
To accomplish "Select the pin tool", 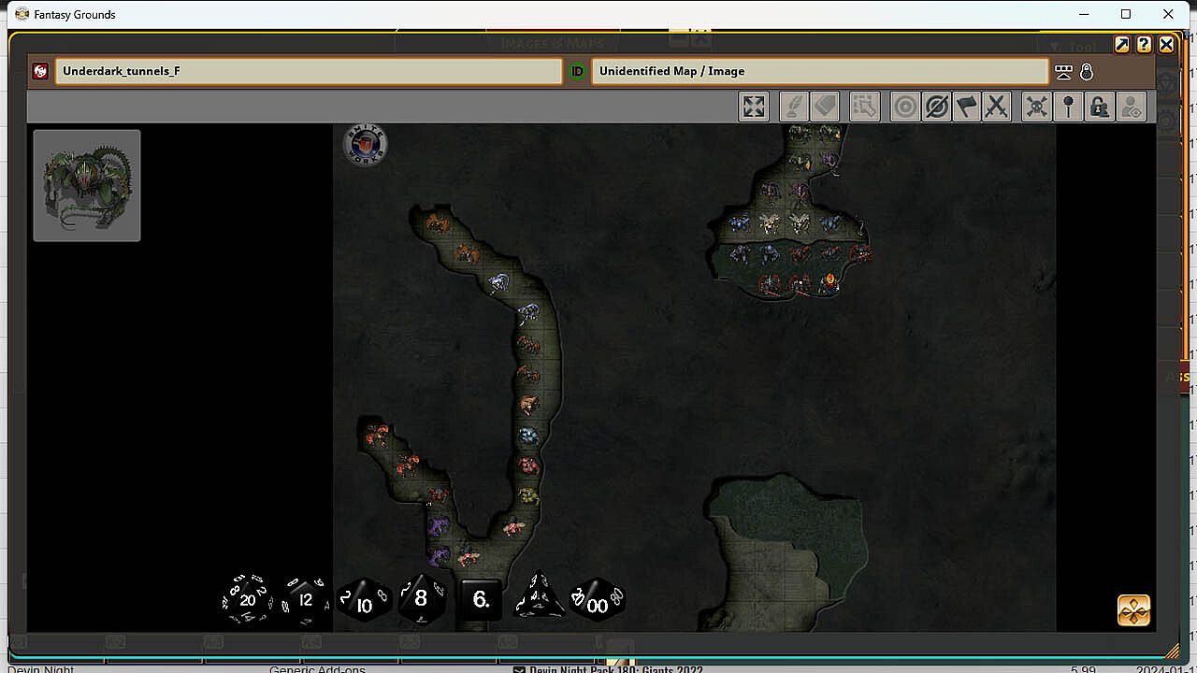I will click(1068, 107).
